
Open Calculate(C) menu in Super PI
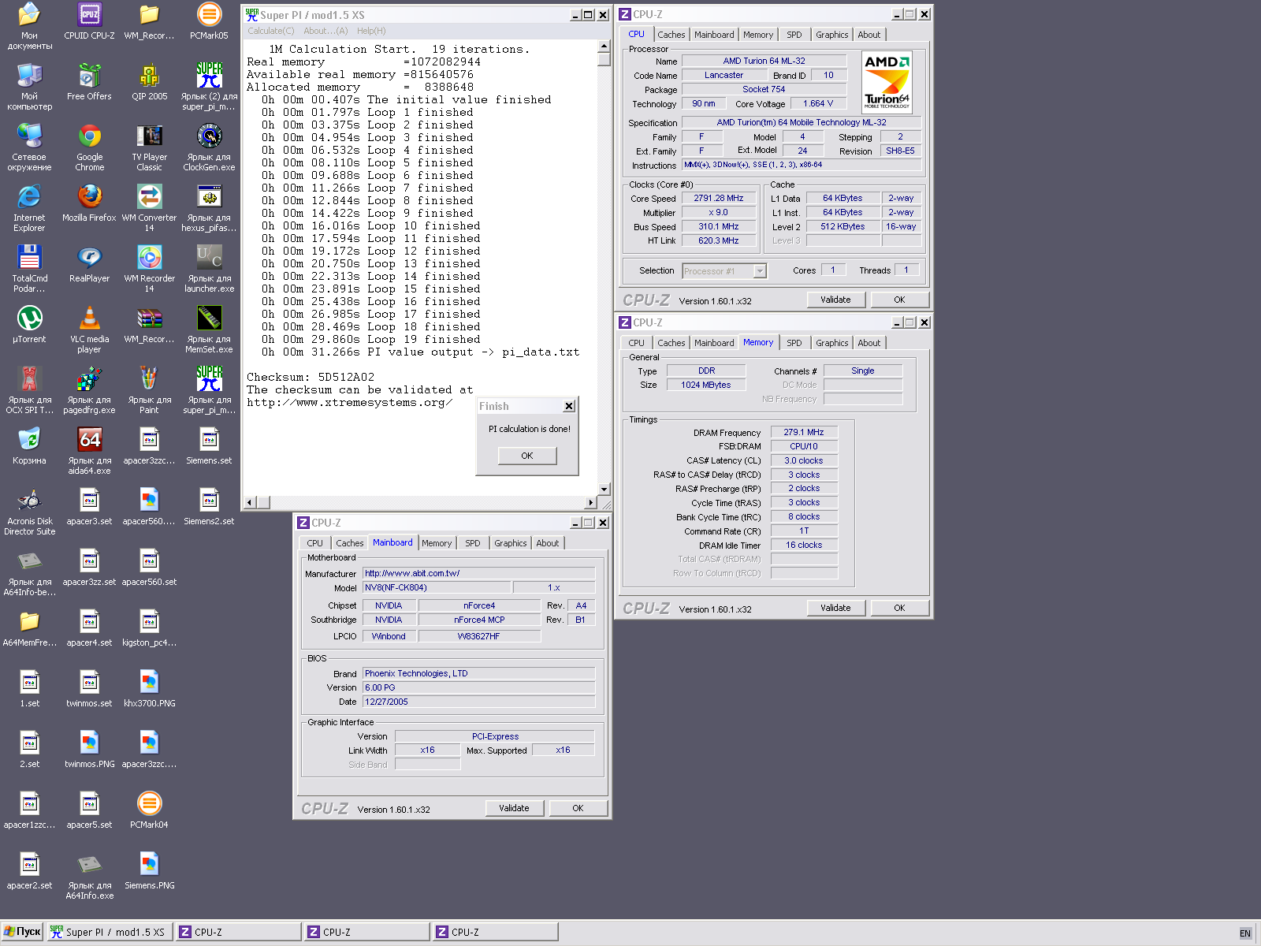click(x=270, y=31)
